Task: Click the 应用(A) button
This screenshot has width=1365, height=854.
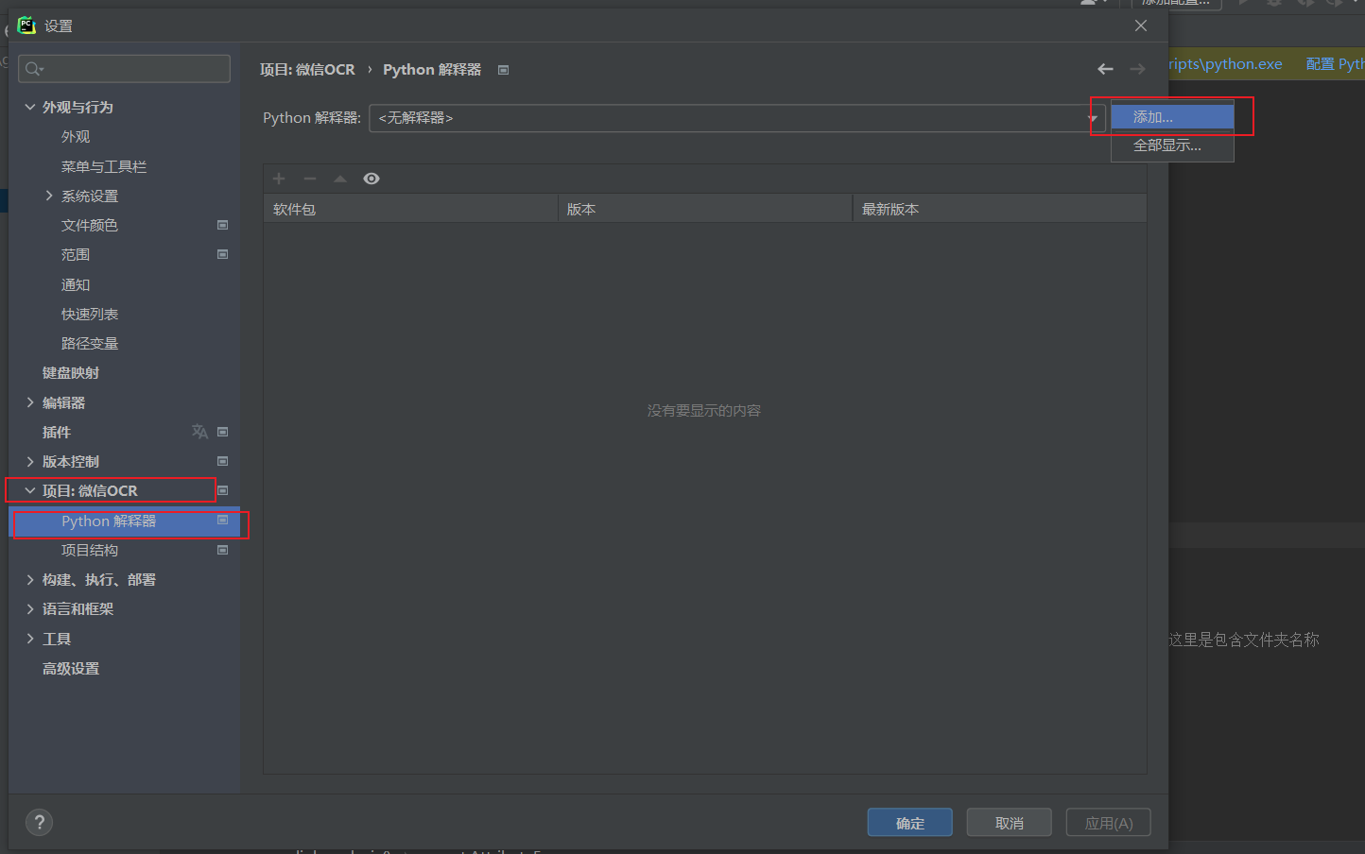Action: tap(1108, 823)
